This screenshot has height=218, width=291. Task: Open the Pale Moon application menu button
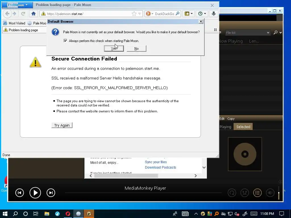click(17, 5)
